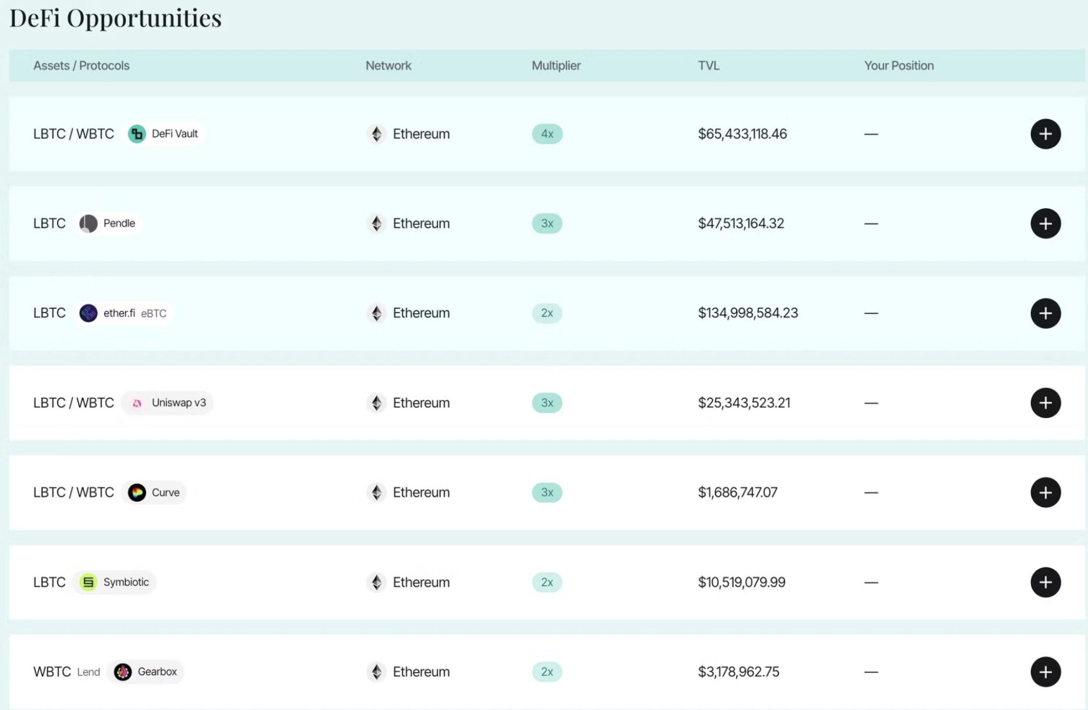Open the ether.fi eBTC row plus button

point(1046,313)
